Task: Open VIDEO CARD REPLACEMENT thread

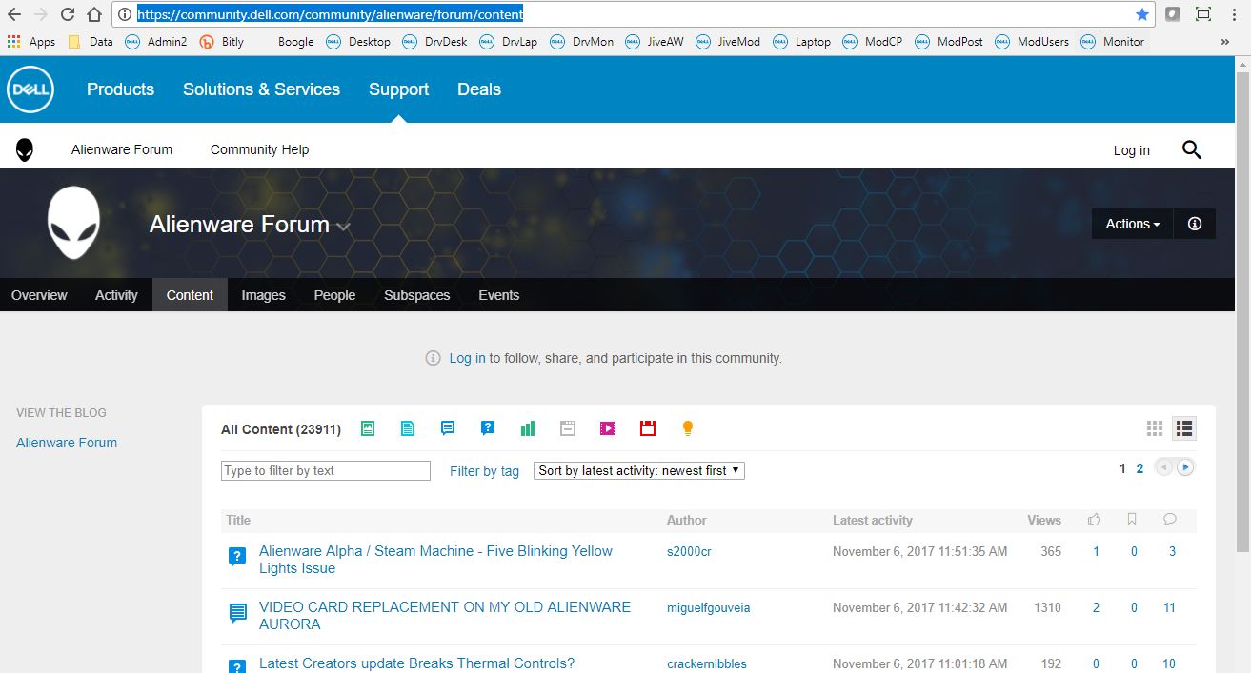Action: 445,616
